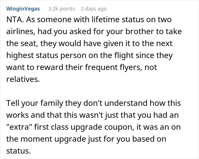Click the words 'highest status person'

[45, 55]
